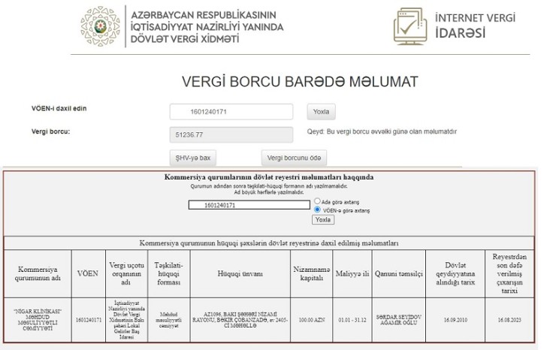Open the ŞHV-yə bax button

click(x=194, y=158)
